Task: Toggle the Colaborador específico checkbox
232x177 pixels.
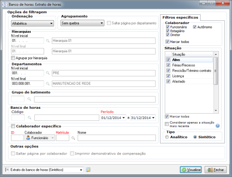Action: (x=14, y=126)
